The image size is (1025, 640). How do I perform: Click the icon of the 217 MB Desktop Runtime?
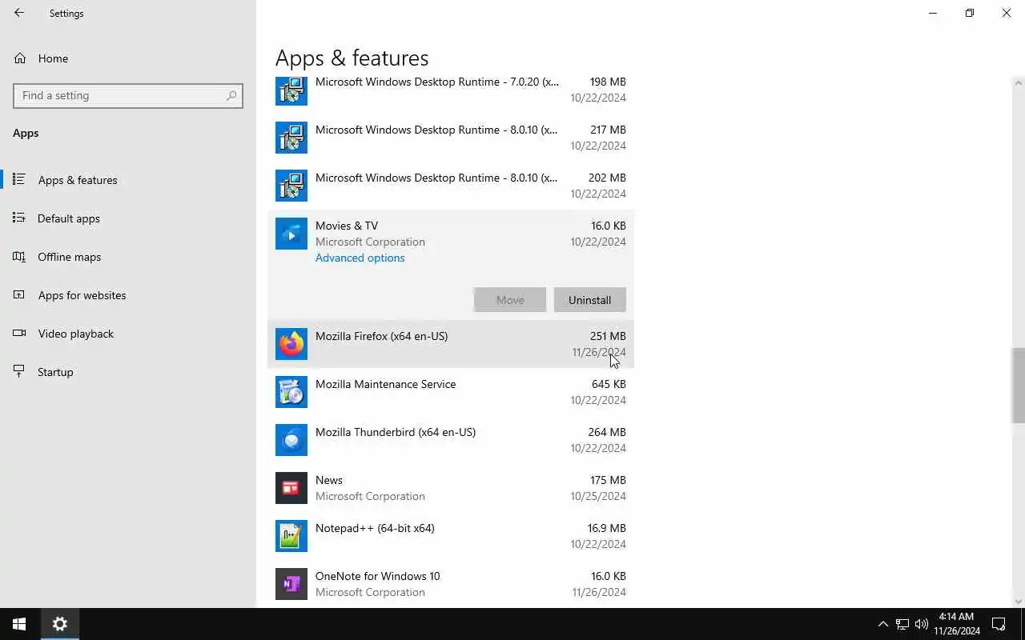click(x=291, y=138)
